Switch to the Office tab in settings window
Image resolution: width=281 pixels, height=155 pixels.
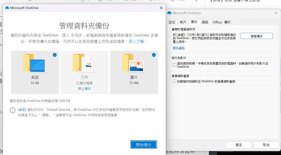pos(217,22)
